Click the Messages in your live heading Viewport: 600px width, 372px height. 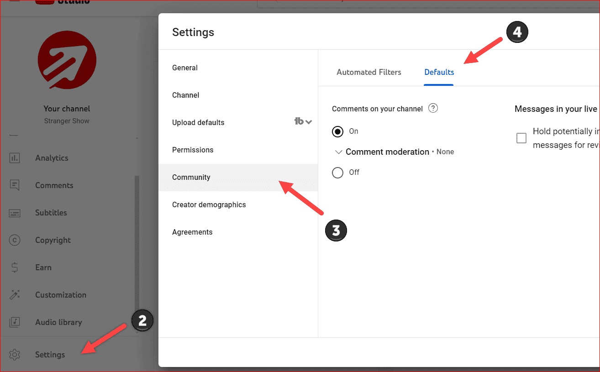(x=556, y=109)
